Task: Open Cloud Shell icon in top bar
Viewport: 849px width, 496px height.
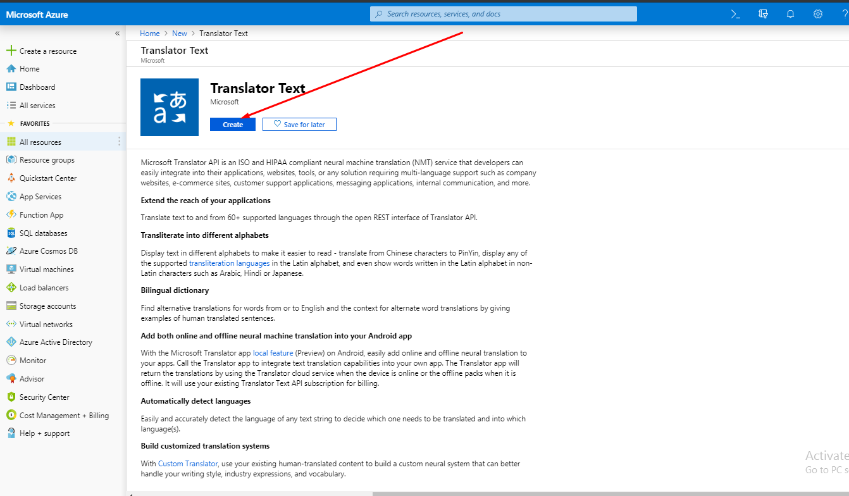Action: tap(736, 14)
